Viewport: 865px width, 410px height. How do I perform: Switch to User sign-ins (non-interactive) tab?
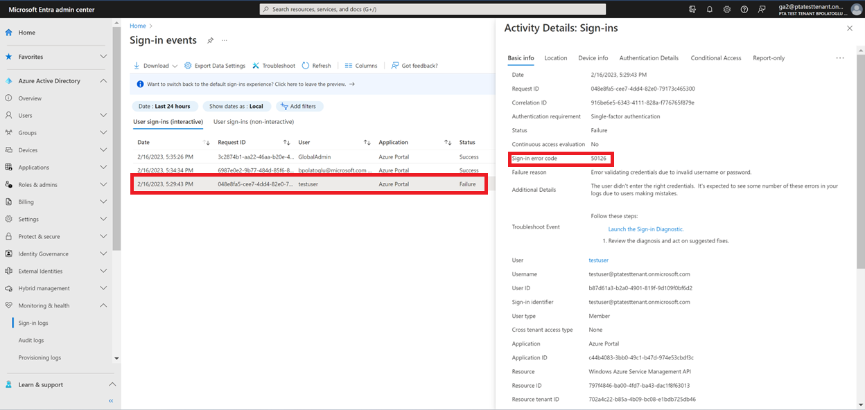pos(254,122)
